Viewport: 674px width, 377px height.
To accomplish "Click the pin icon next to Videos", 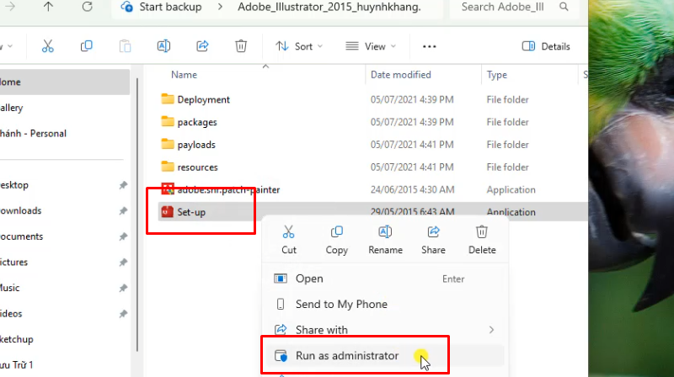I will coord(123,313).
